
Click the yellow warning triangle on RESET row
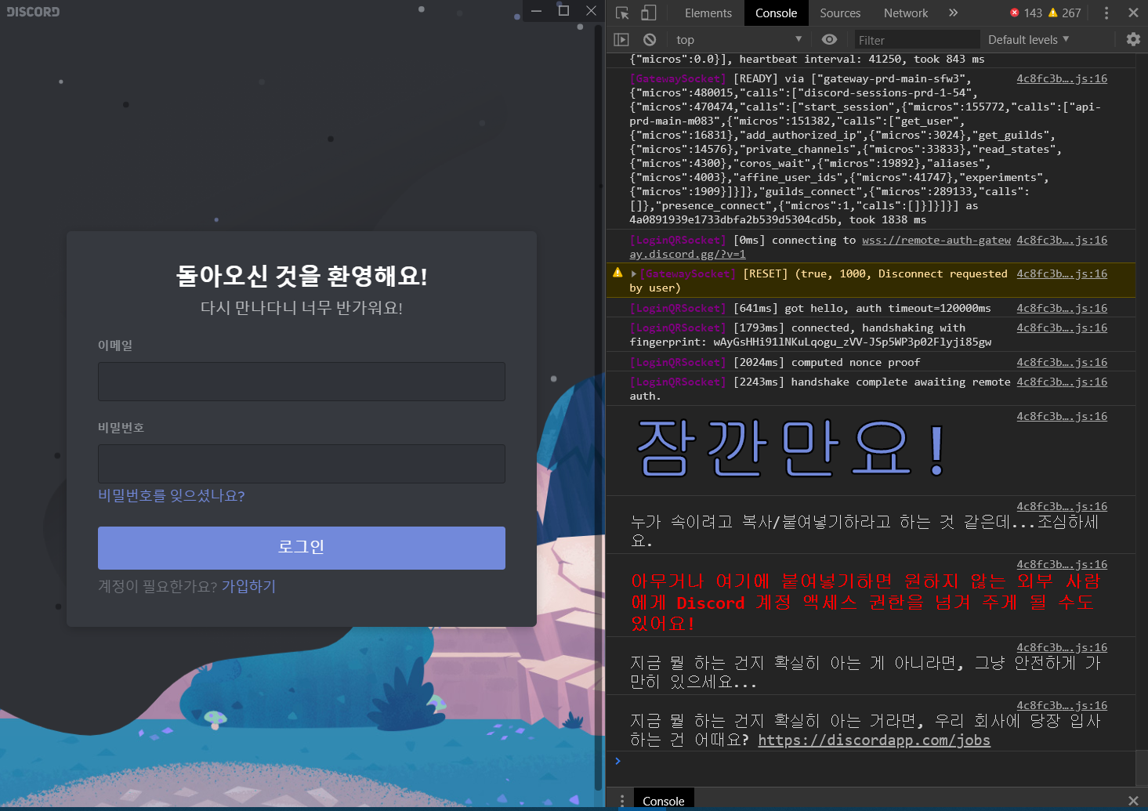pos(617,273)
